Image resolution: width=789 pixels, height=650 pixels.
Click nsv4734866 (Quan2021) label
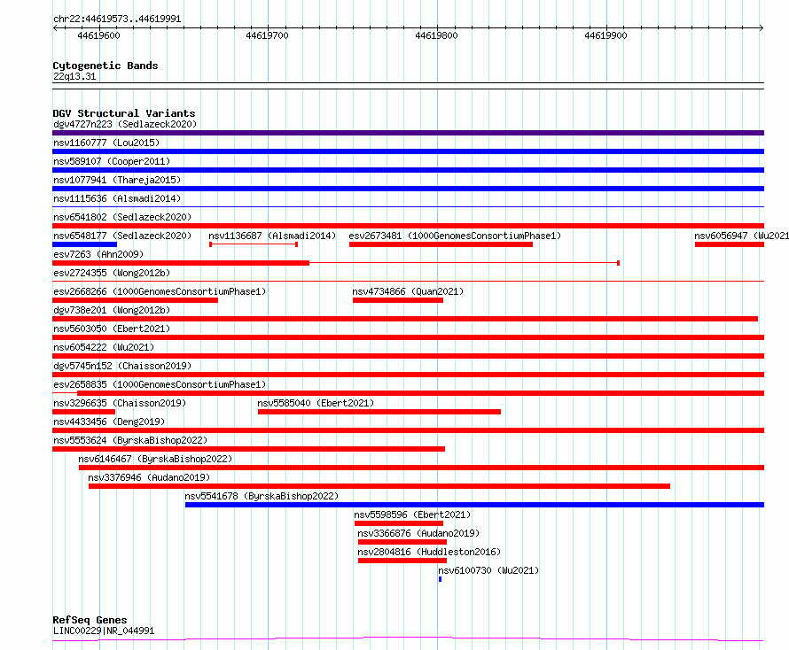click(408, 291)
